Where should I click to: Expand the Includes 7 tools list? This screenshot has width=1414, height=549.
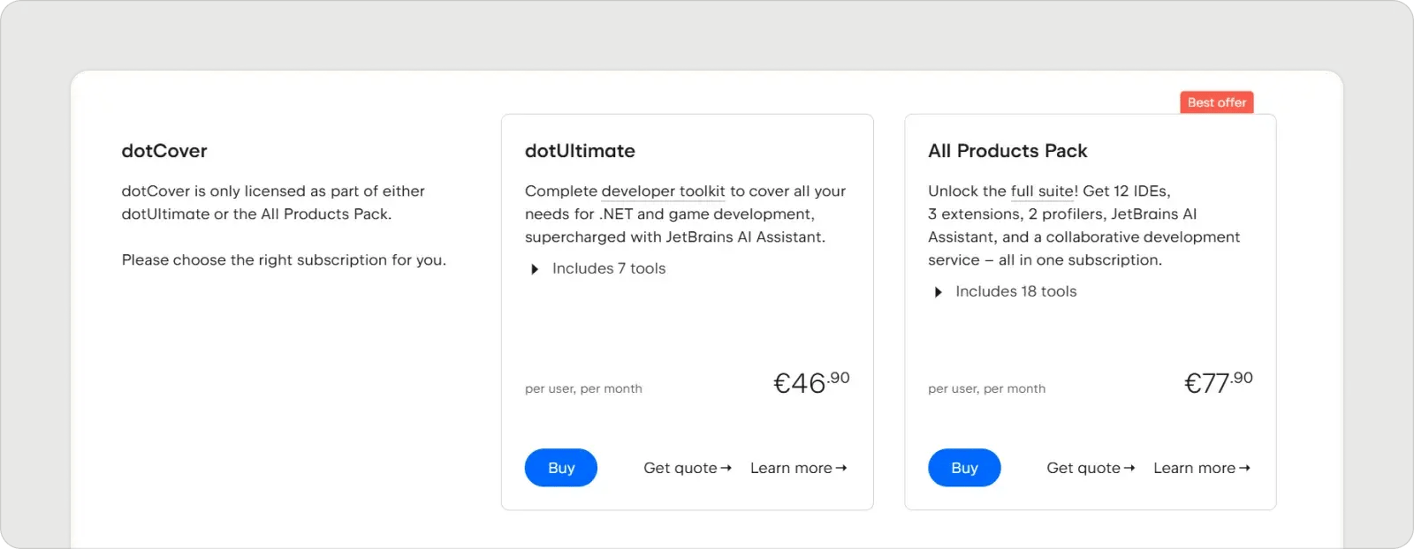(609, 268)
